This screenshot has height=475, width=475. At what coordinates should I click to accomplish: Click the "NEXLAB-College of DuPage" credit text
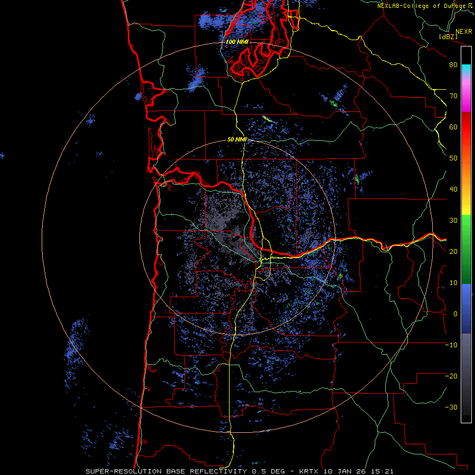pos(422,6)
